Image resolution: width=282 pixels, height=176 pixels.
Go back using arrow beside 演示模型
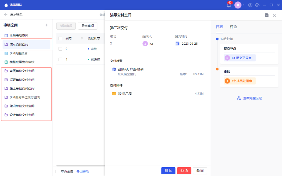point(5,14)
